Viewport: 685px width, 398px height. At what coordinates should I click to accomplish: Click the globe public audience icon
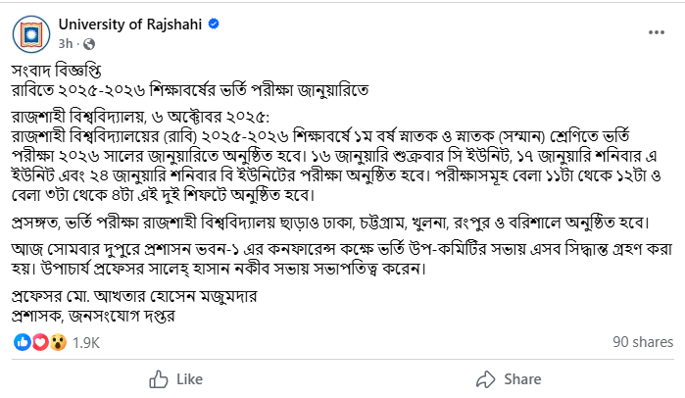pyautogui.click(x=90, y=43)
